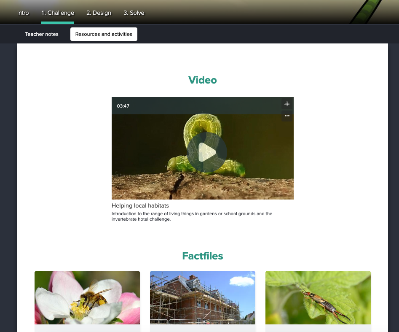The image size is (399, 332).
Task: Go to the 2. Design tab
Action: (x=99, y=13)
